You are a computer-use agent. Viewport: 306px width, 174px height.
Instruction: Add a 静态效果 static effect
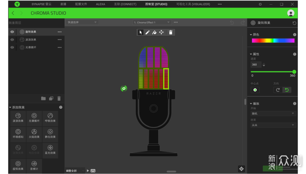pos(50,134)
